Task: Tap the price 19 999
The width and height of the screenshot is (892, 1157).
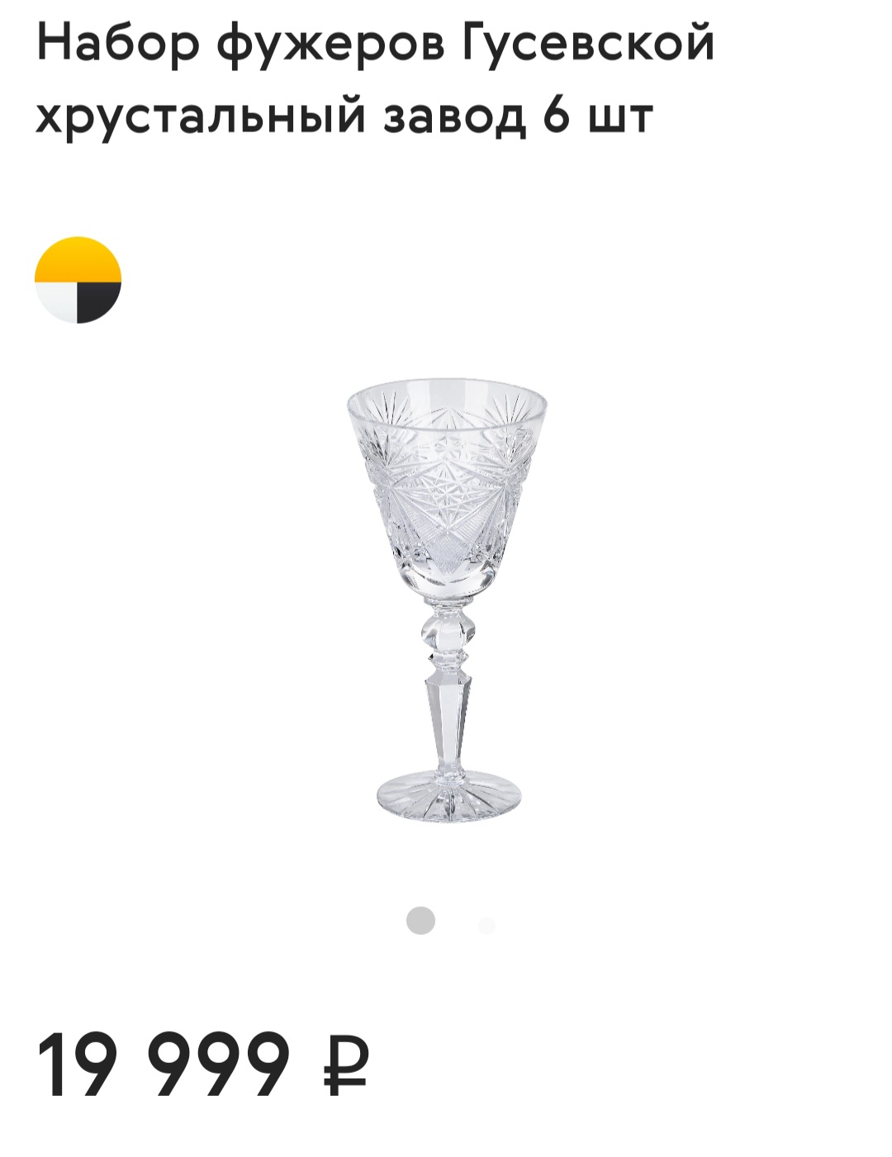Action: click(x=164, y=1065)
